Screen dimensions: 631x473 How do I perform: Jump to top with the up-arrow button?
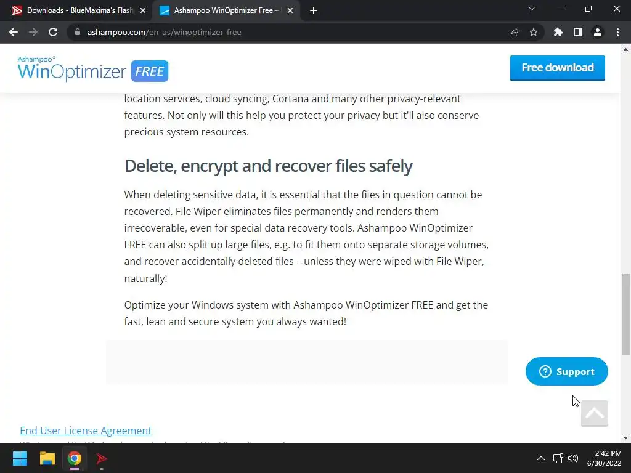pos(595,413)
